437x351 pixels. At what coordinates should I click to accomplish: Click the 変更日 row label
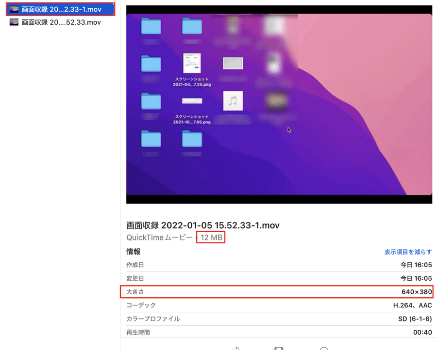coord(135,278)
